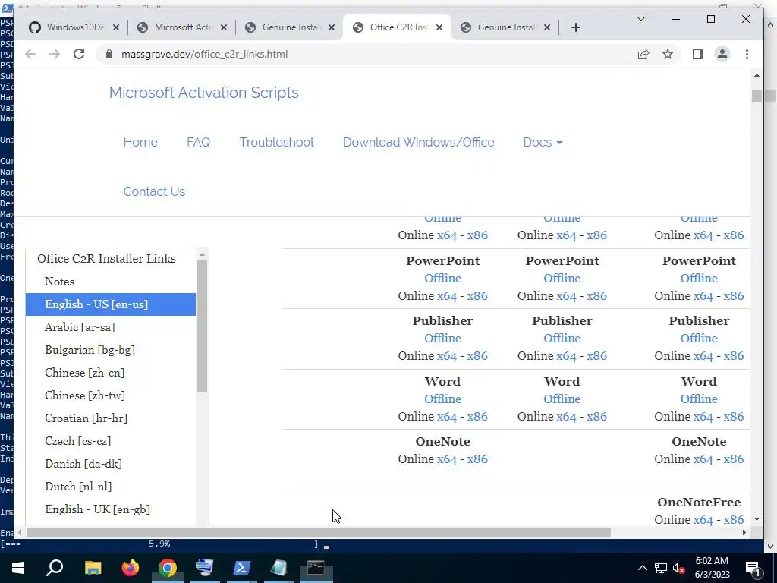Screen dimensions: 777x583
Task: Launch Firefox from the taskbar
Action: [131, 568]
